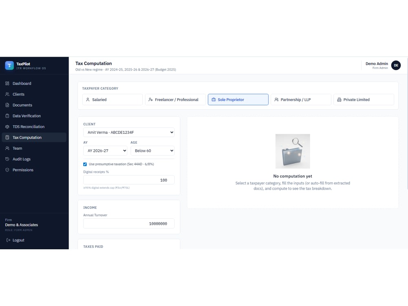View Audit Logs page
The height and width of the screenshot is (306, 408).
click(x=34, y=159)
